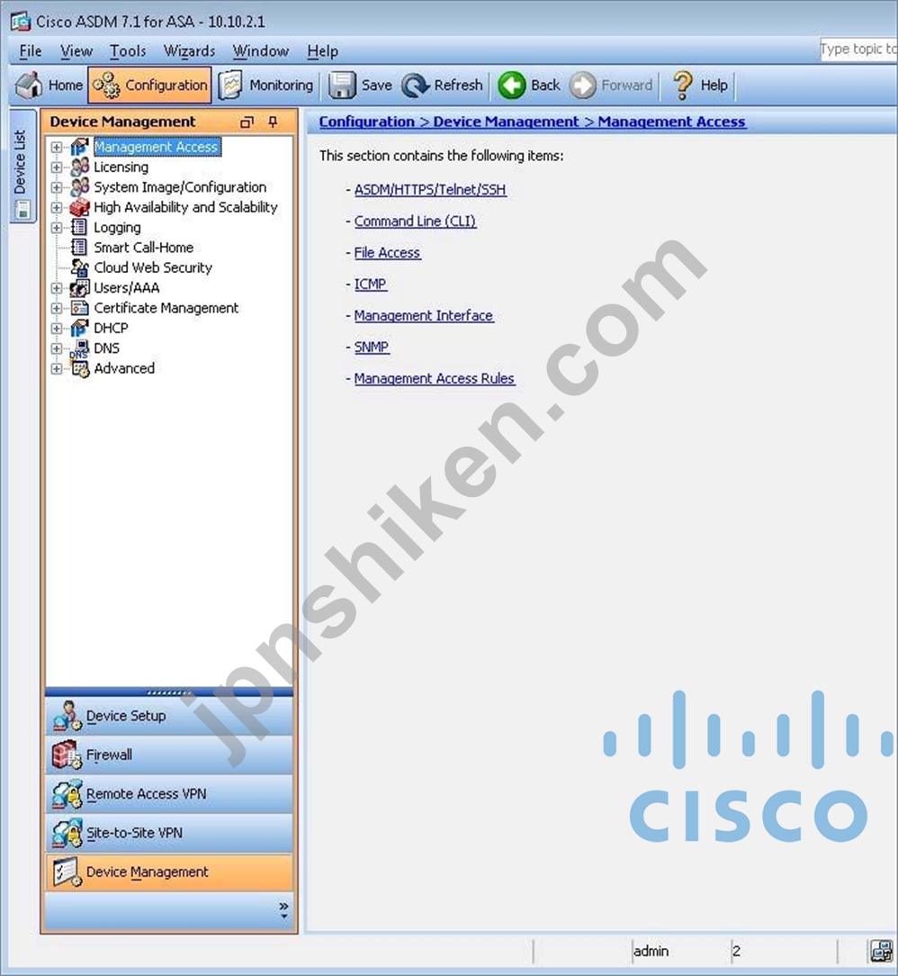The height and width of the screenshot is (976, 898).
Task: Click the Home toolbar icon
Action: click(x=29, y=86)
